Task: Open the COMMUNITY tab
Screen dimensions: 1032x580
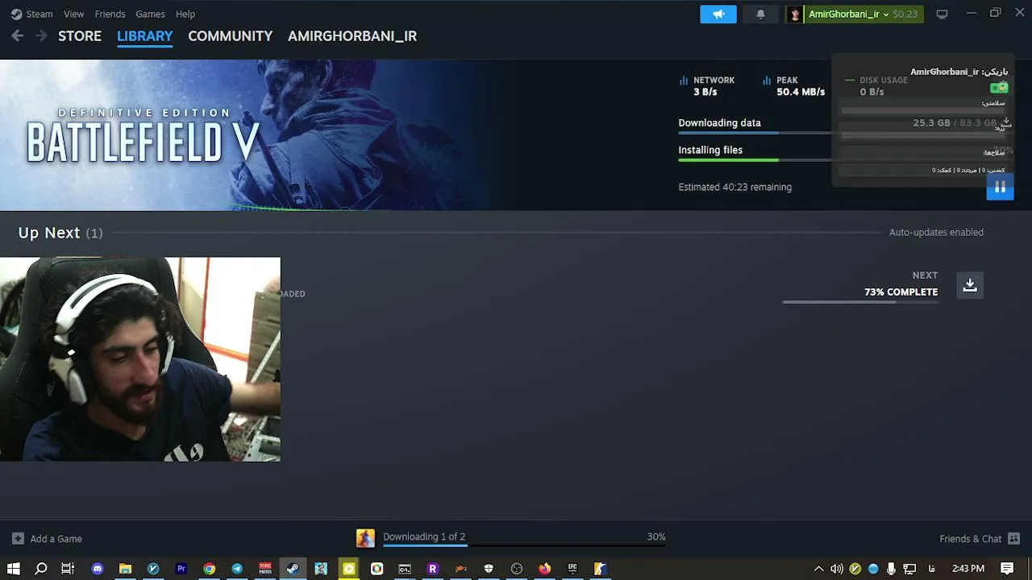Action: (231, 36)
